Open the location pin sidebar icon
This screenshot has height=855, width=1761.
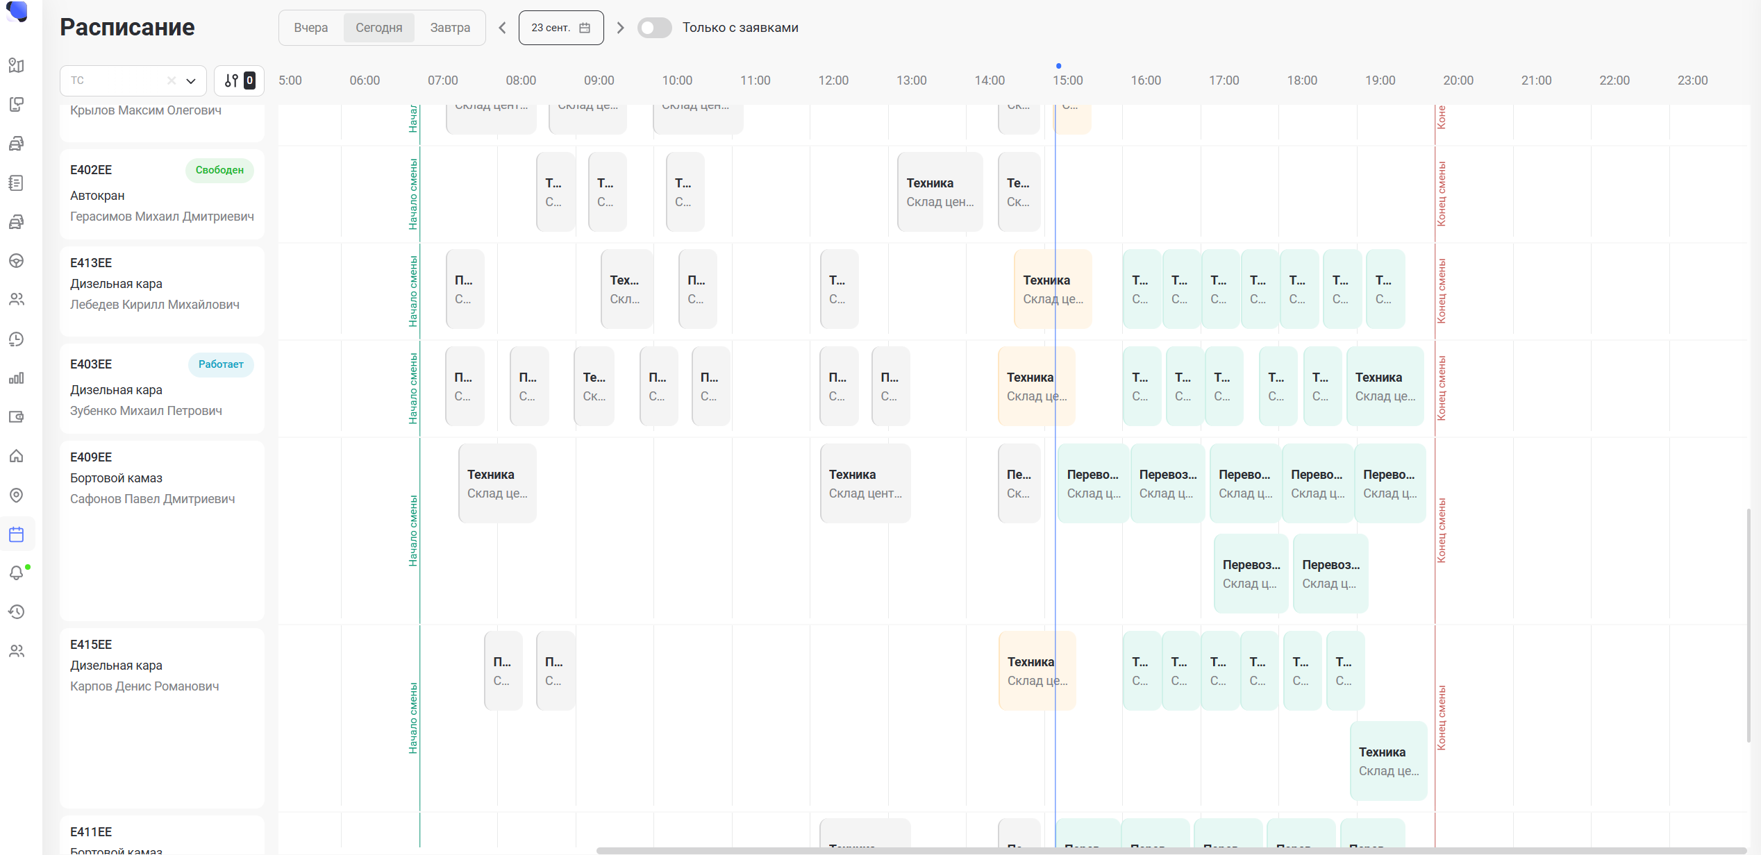click(x=17, y=495)
